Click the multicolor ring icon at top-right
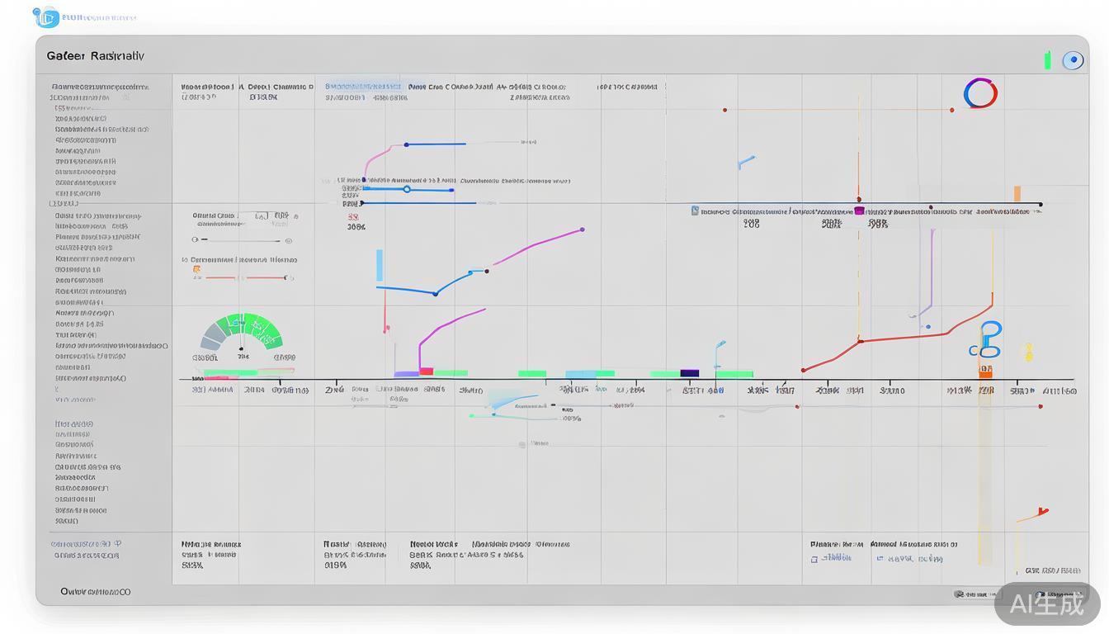 click(x=980, y=93)
